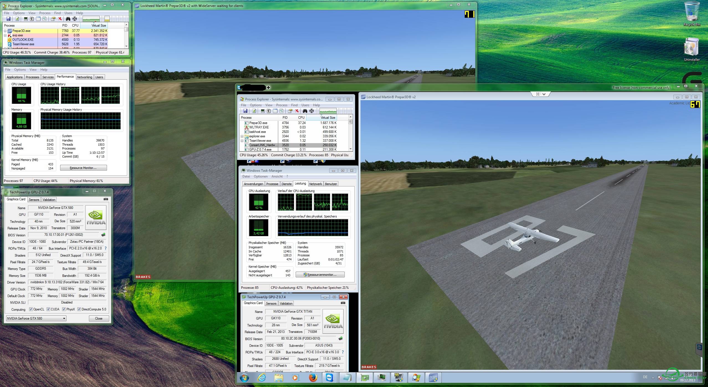The height and width of the screenshot is (387, 708).
Task: Toggle process tree icon in local Process Explorer
Action: tap(32, 19)
